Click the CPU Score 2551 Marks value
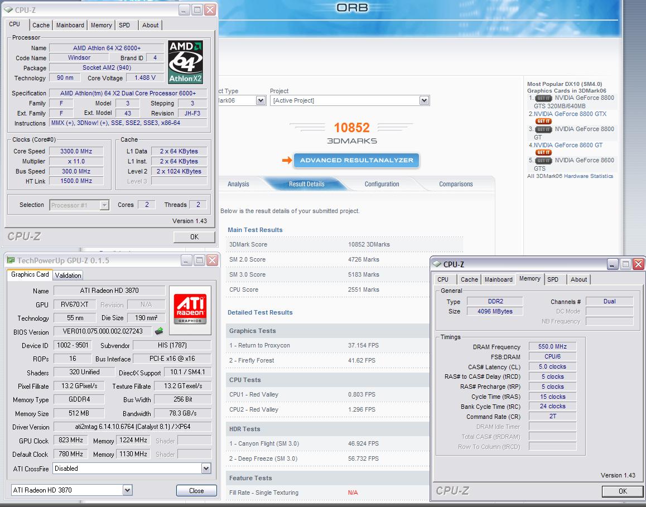The width and height of the screenshot is (646, 507). (x=363, y=290)
